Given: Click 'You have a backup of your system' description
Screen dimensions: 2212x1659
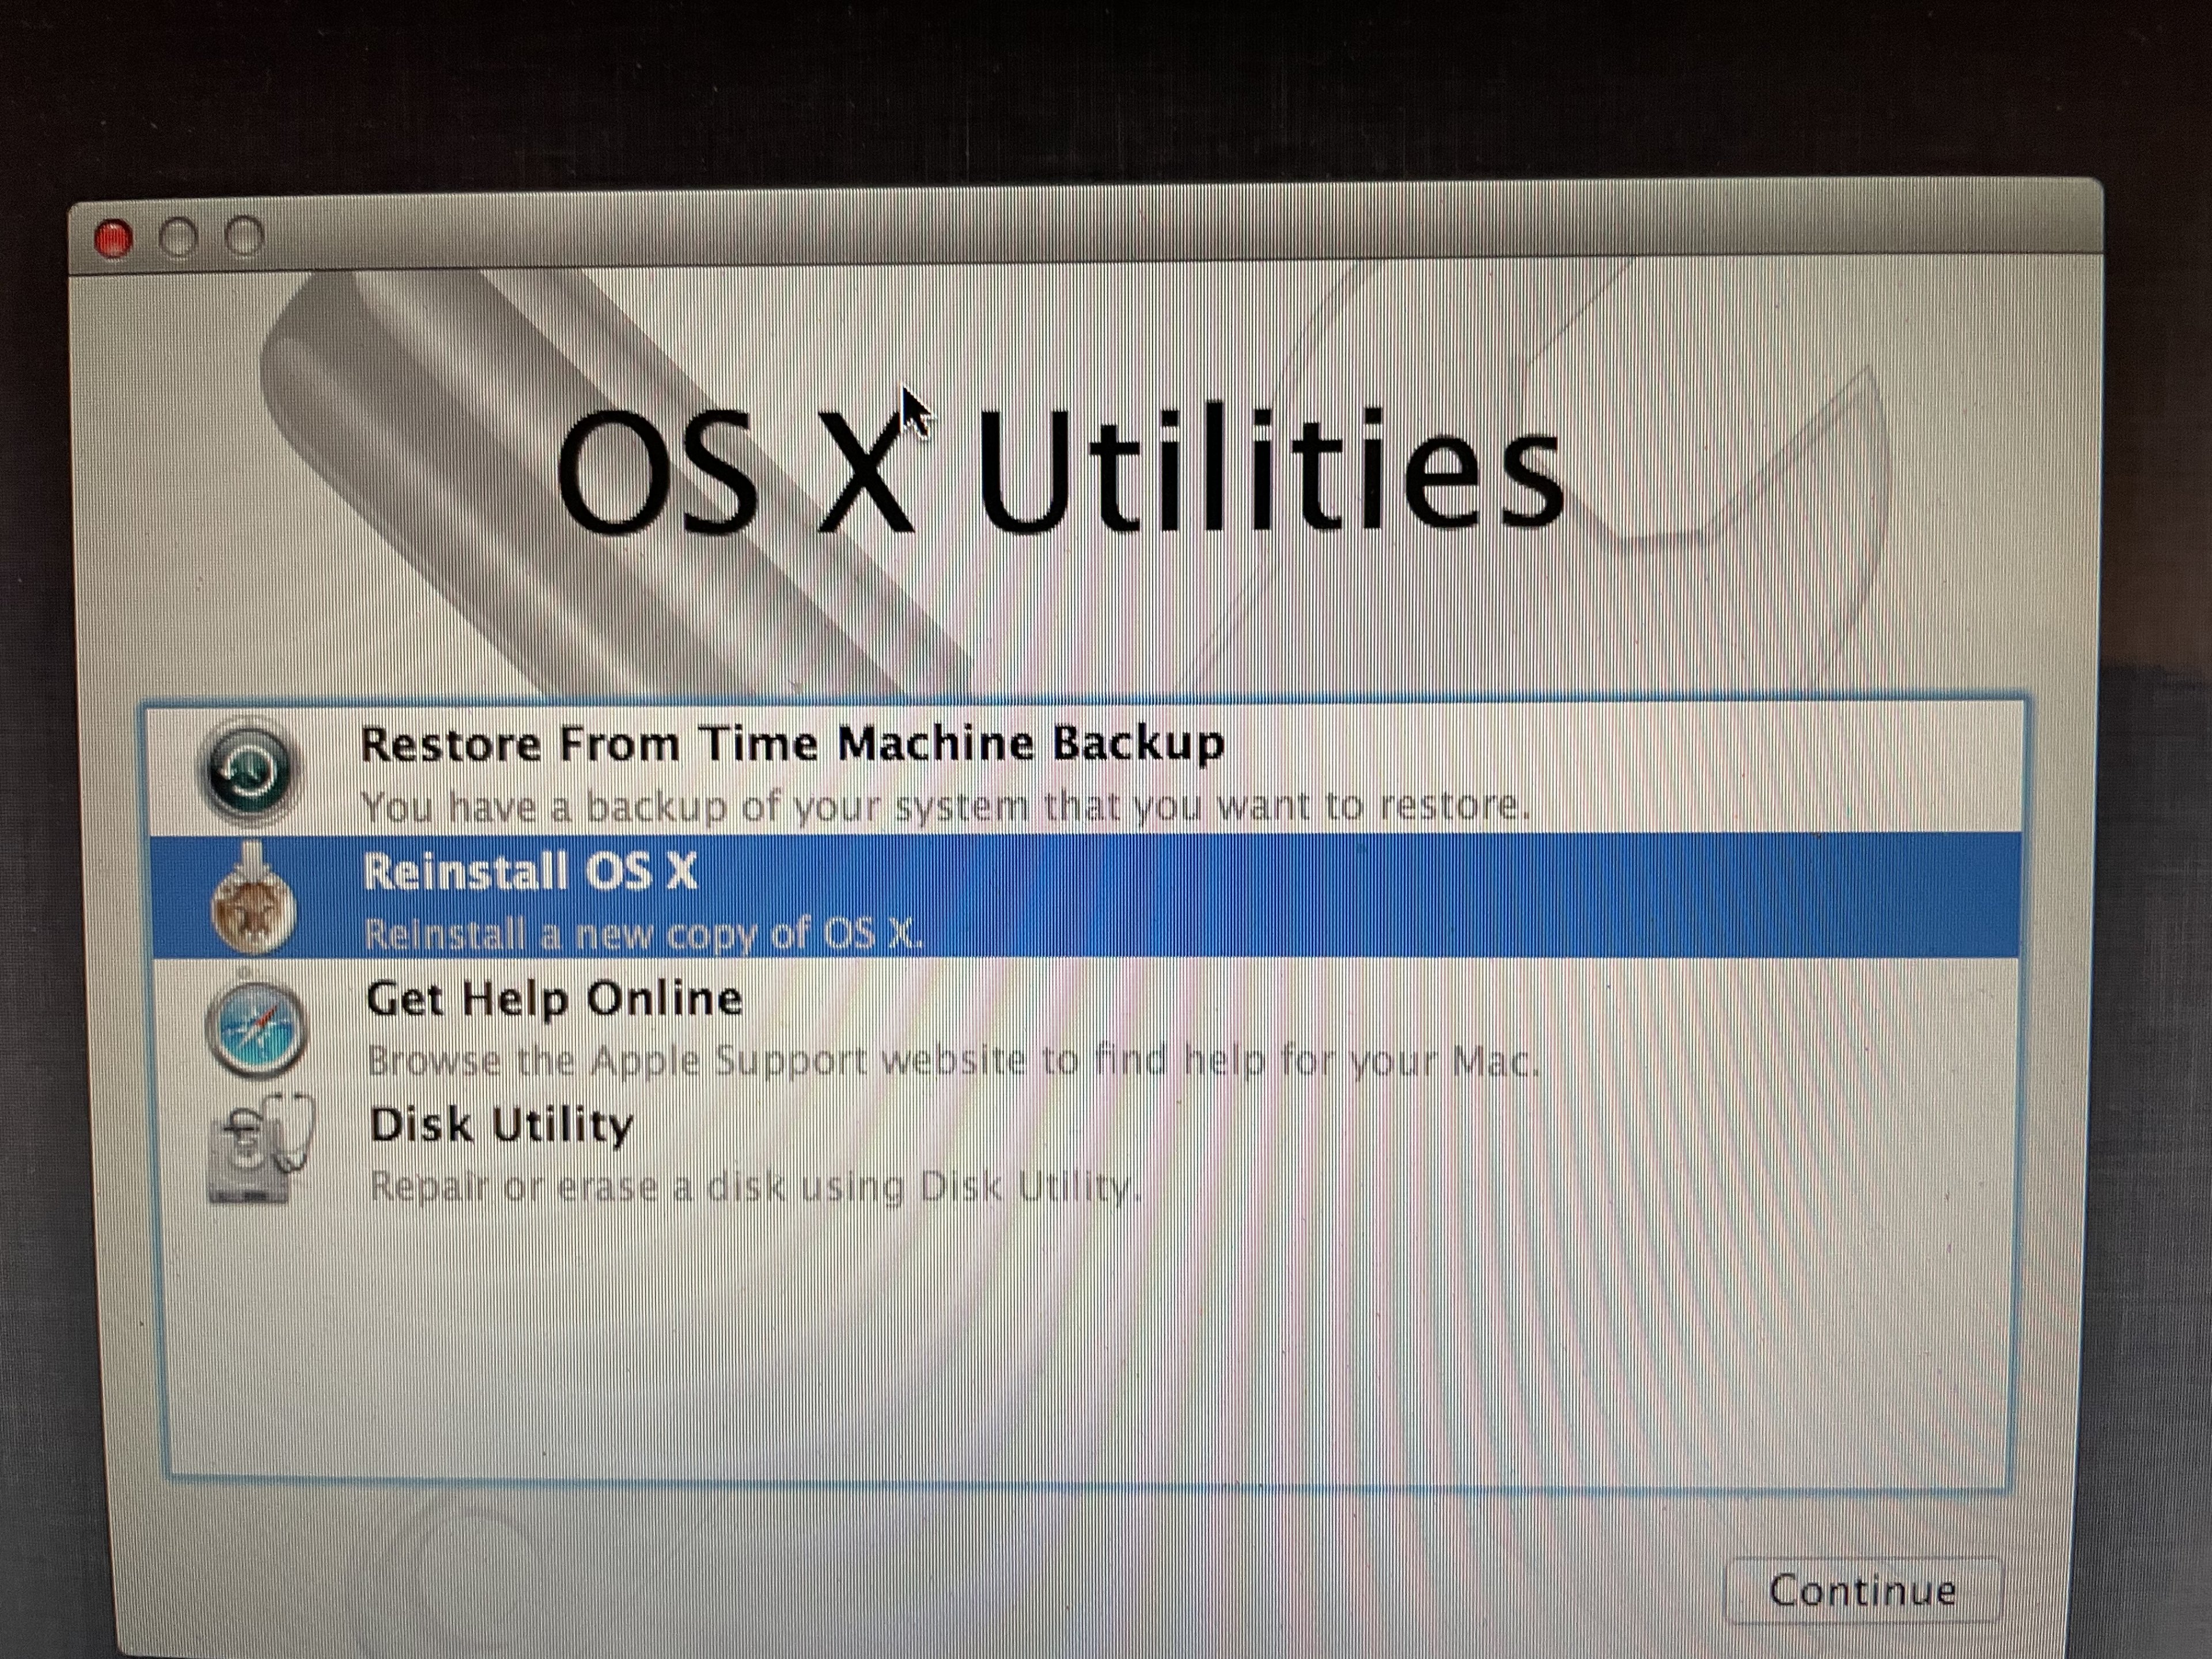Looking at the screenshot, I should 945,806.
